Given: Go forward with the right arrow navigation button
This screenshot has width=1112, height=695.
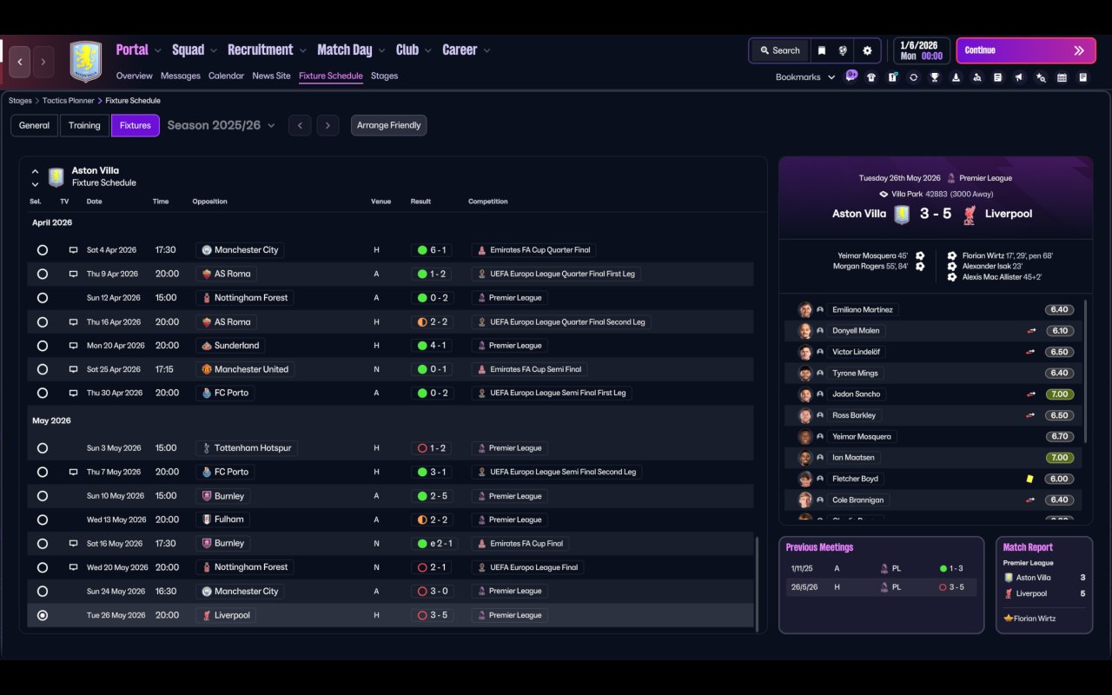Looking at the screenshot, I should pyautogui.click(x=43, y=63).
